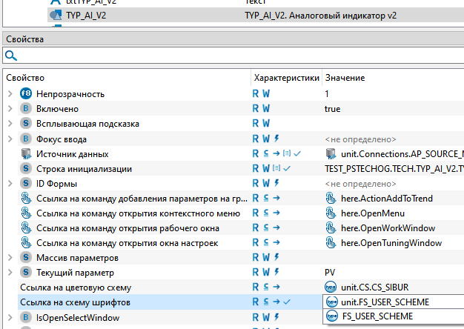
Task: Click into the properties search field
Action: click(x=237, y=56)
